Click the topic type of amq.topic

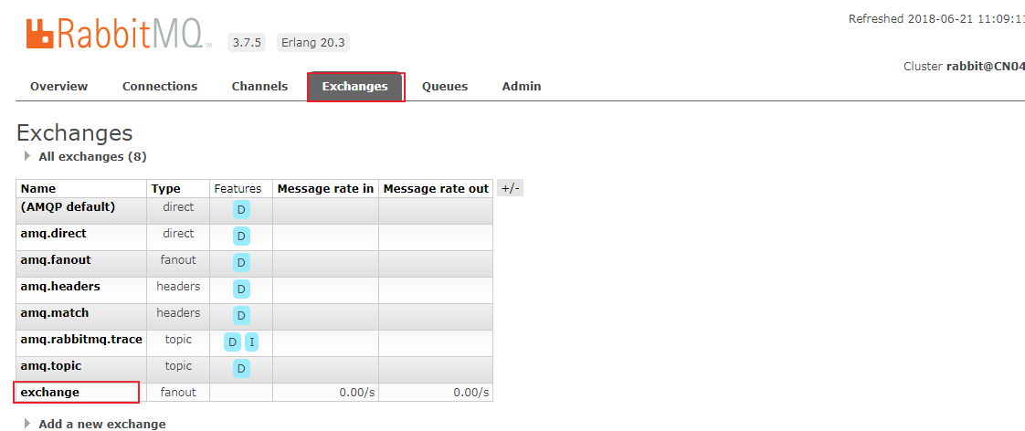(x=178, y=365)
